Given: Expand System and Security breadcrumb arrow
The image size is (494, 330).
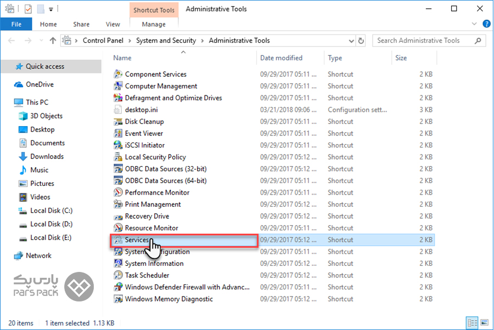Looking at the screenshot, I should coord(202,41).
